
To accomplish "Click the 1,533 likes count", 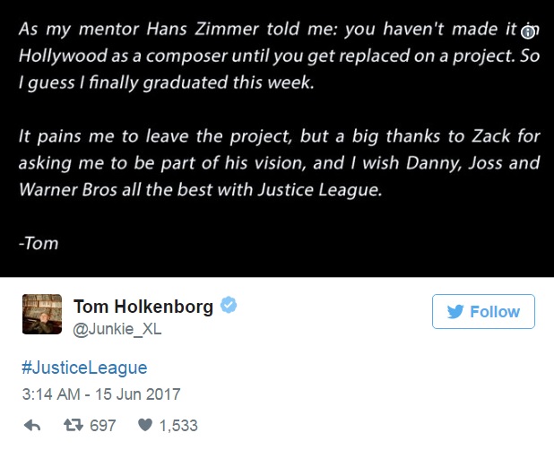I will (x=178, y=426).
